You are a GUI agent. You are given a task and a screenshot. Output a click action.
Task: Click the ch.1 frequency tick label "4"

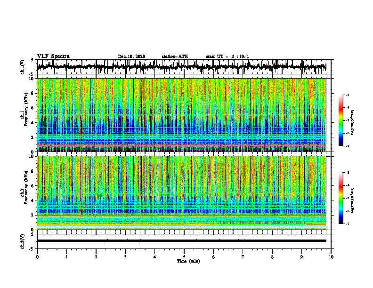(x=32, y=123)
